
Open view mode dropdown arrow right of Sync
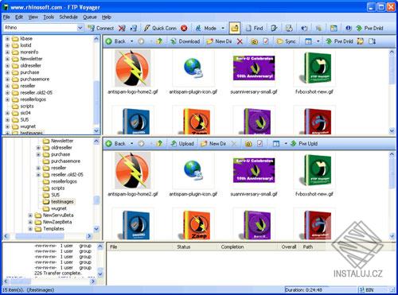pyautogui.click(x=318, y=41)
